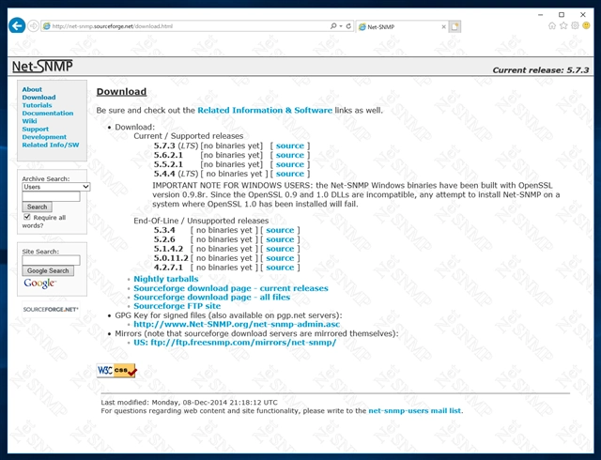The image size is (601, 460).
Task: Open the Favorites star icon
Action: 563,25
